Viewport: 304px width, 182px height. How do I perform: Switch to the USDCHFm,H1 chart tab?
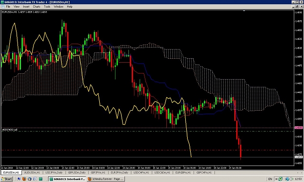141,172
